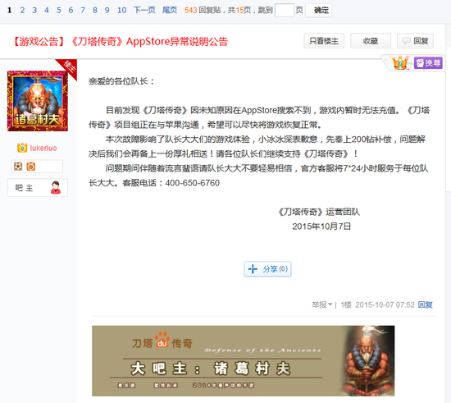The image size is (451, 403).
Task: Open the 举报 report dropdown
Action: tap(322, 305)
